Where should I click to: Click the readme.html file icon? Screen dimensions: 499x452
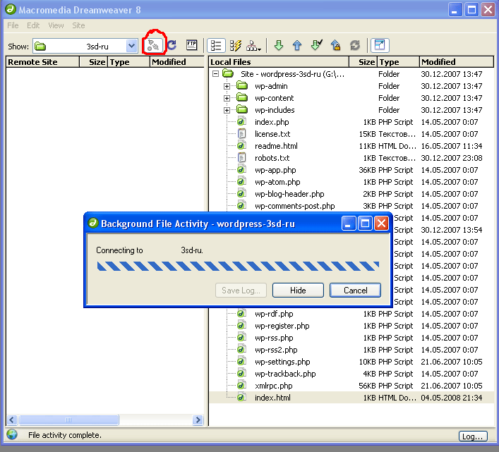point(241,145)
